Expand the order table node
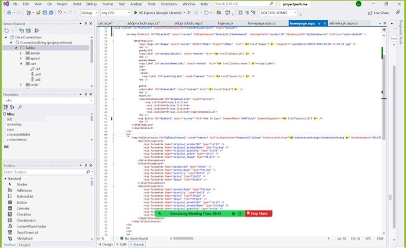The image size is (406, 248). coord(21,85)
